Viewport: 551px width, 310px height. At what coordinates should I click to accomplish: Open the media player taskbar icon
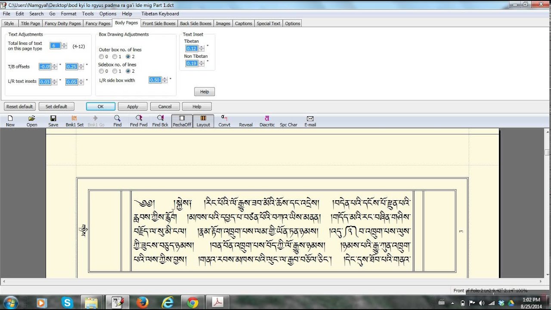point(42,303)
